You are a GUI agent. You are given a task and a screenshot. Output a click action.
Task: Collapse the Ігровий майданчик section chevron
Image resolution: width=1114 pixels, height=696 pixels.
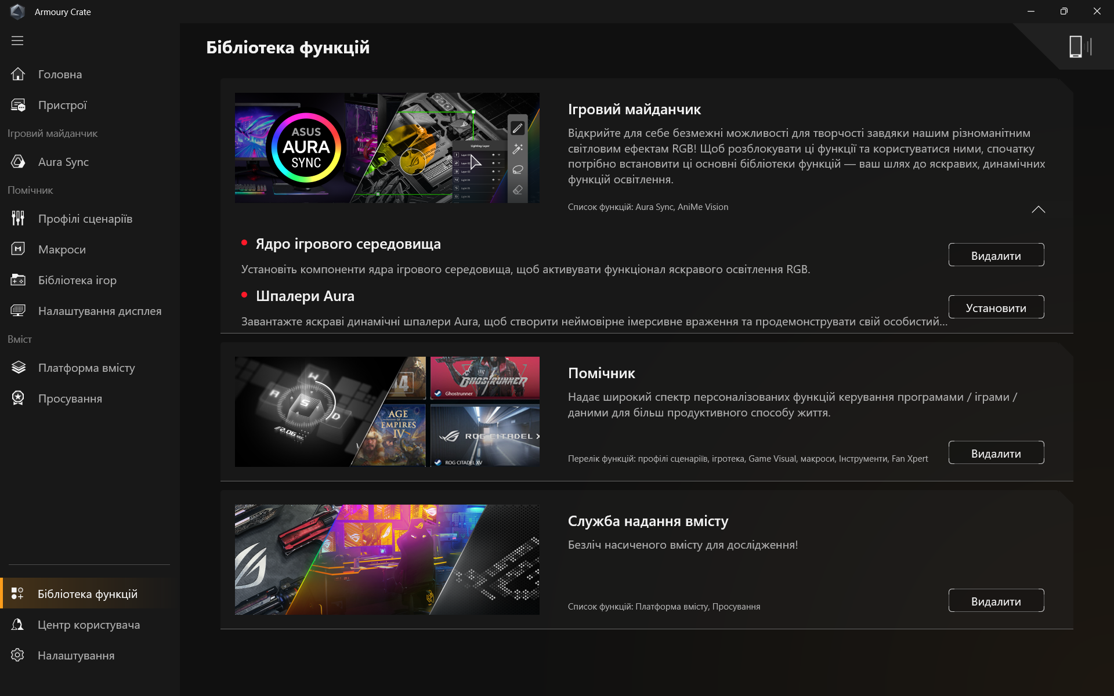coord(1038,209)
